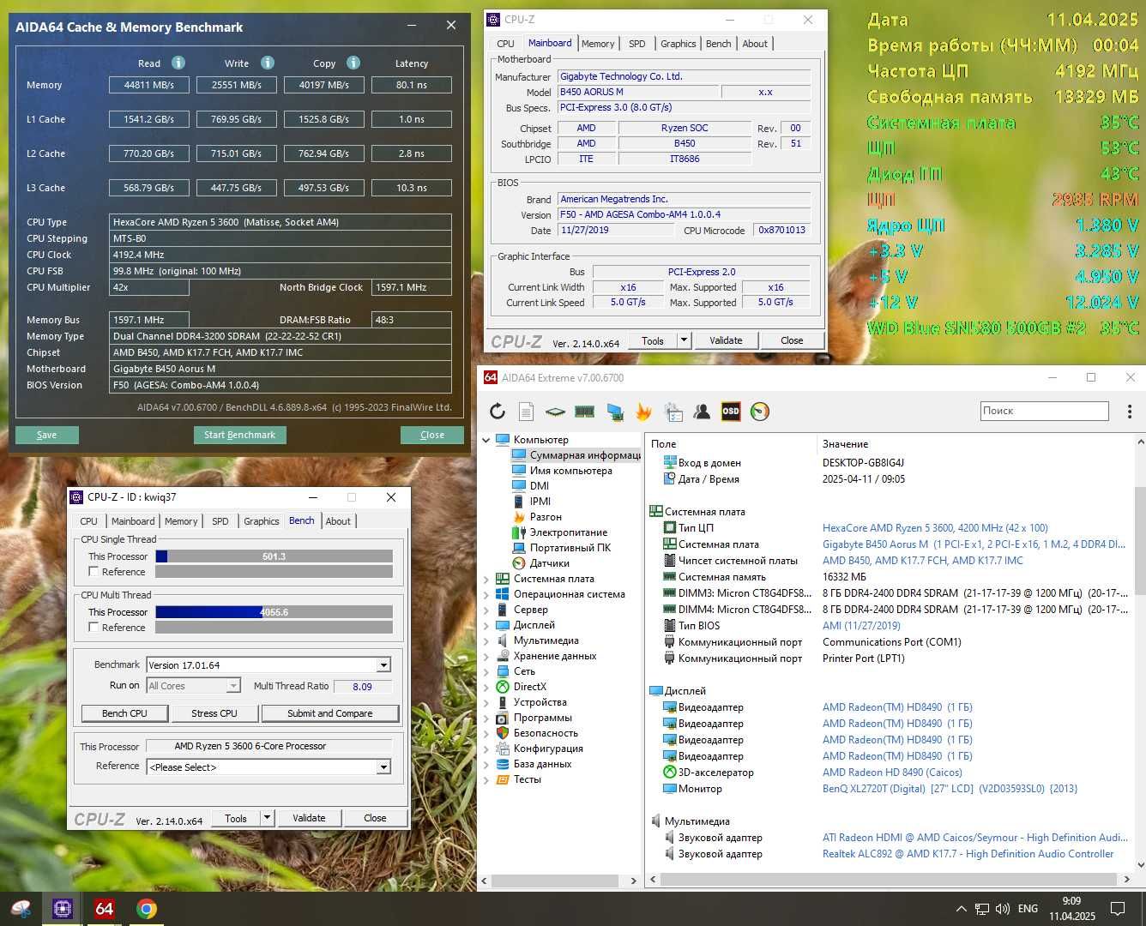Expand the Дисплей tree node
This screenshot has height=926, width=1146.
486,625
